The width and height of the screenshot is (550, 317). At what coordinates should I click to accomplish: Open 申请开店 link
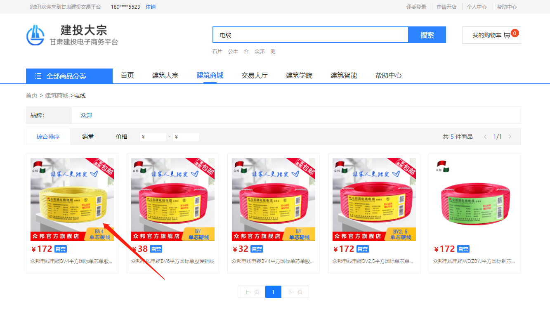pyautogui.click(x=446, y=7)
